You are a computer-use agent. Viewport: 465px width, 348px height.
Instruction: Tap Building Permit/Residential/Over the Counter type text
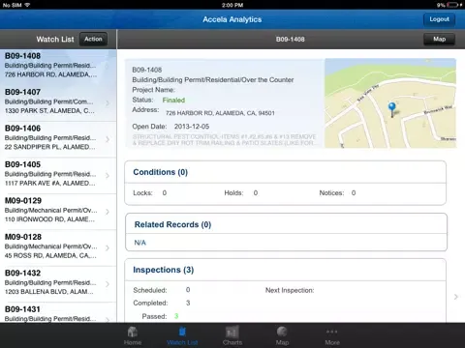(213, 80)
